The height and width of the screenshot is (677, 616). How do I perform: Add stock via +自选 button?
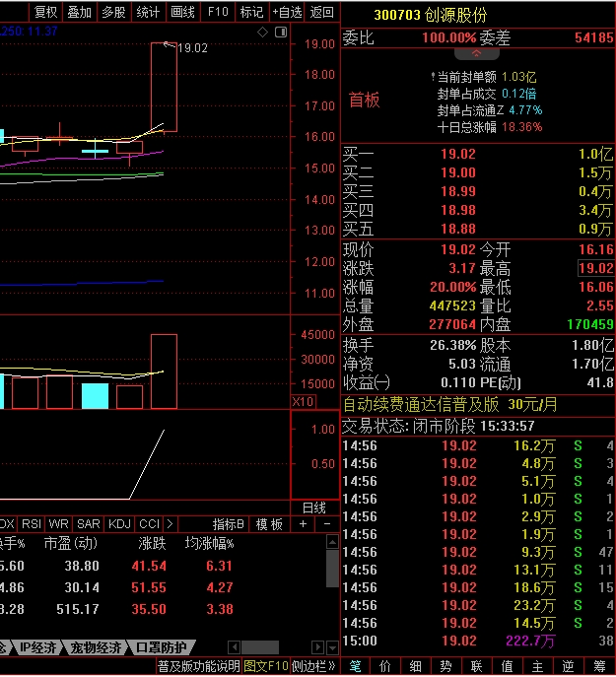287,12
